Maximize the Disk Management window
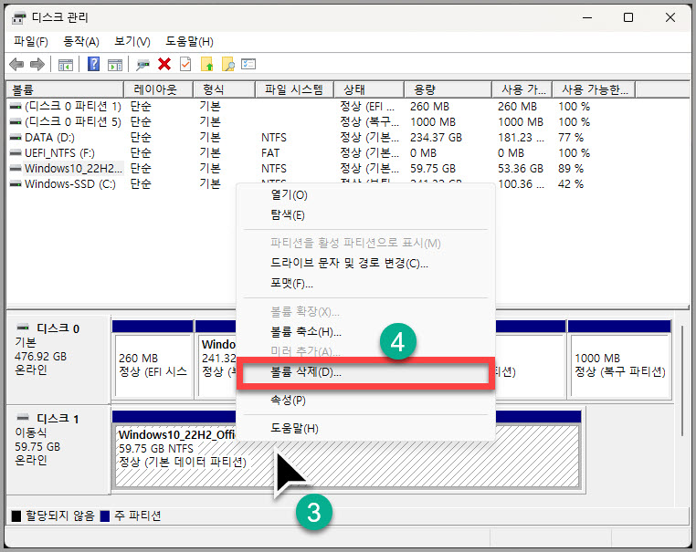This screenshot has height=552, width=696. tap(628, 17)
